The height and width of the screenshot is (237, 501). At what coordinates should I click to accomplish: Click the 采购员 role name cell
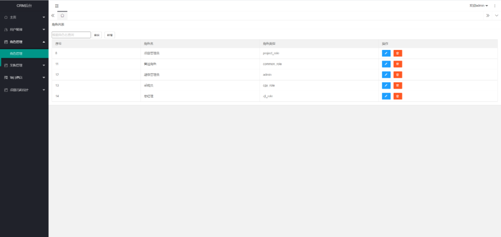pyautogui.click(x=200, y=86)
